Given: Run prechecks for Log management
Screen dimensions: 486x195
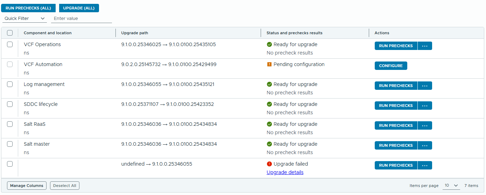Looking at the screenshot, I should click(x=396, y=86).
